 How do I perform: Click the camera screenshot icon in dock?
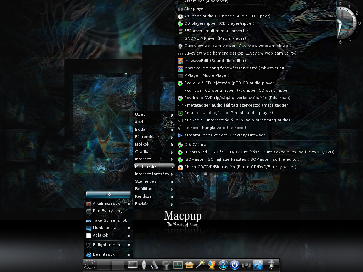click(246, 265)
